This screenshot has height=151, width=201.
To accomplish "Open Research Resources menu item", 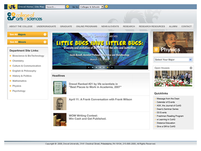I will click(x=152, y=26).
